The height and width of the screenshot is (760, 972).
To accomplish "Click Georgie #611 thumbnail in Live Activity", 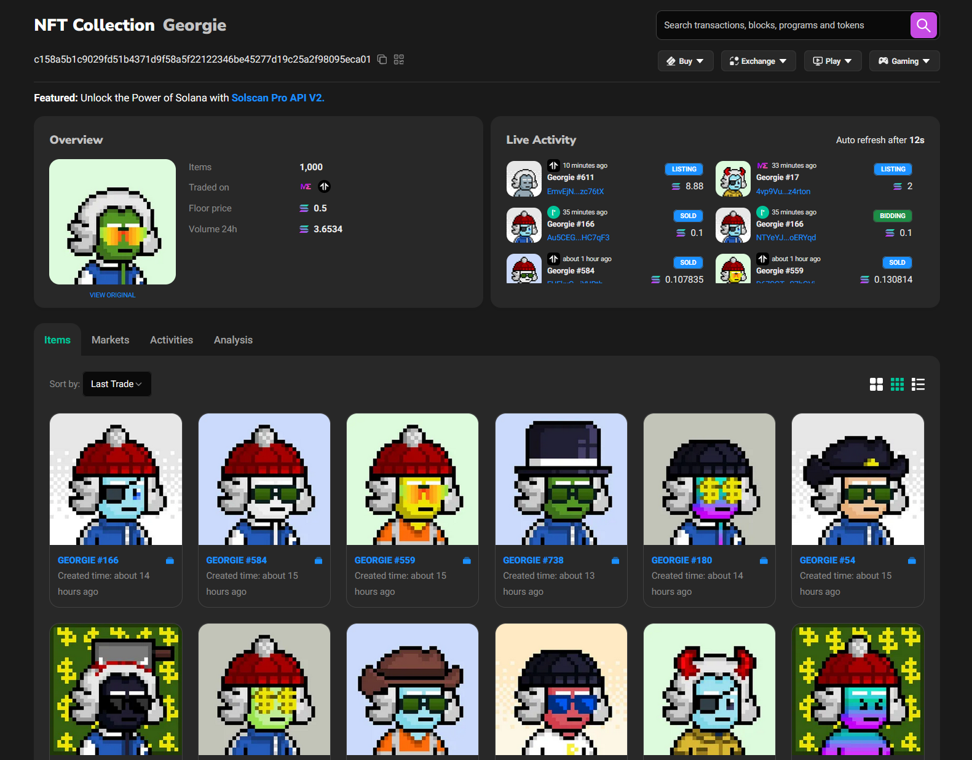I will tap(524, 179).
